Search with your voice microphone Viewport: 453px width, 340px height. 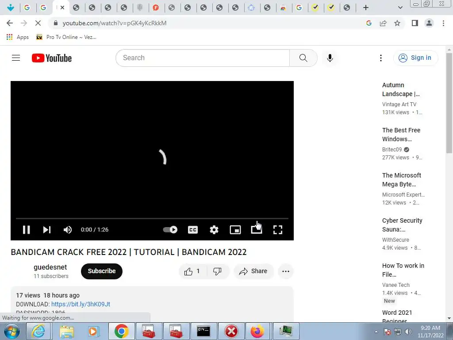pos(330,58)
